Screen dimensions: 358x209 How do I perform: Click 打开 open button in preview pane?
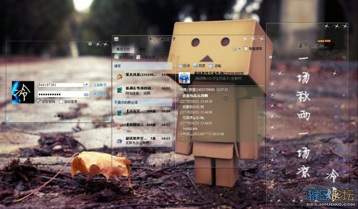[184, 66]
